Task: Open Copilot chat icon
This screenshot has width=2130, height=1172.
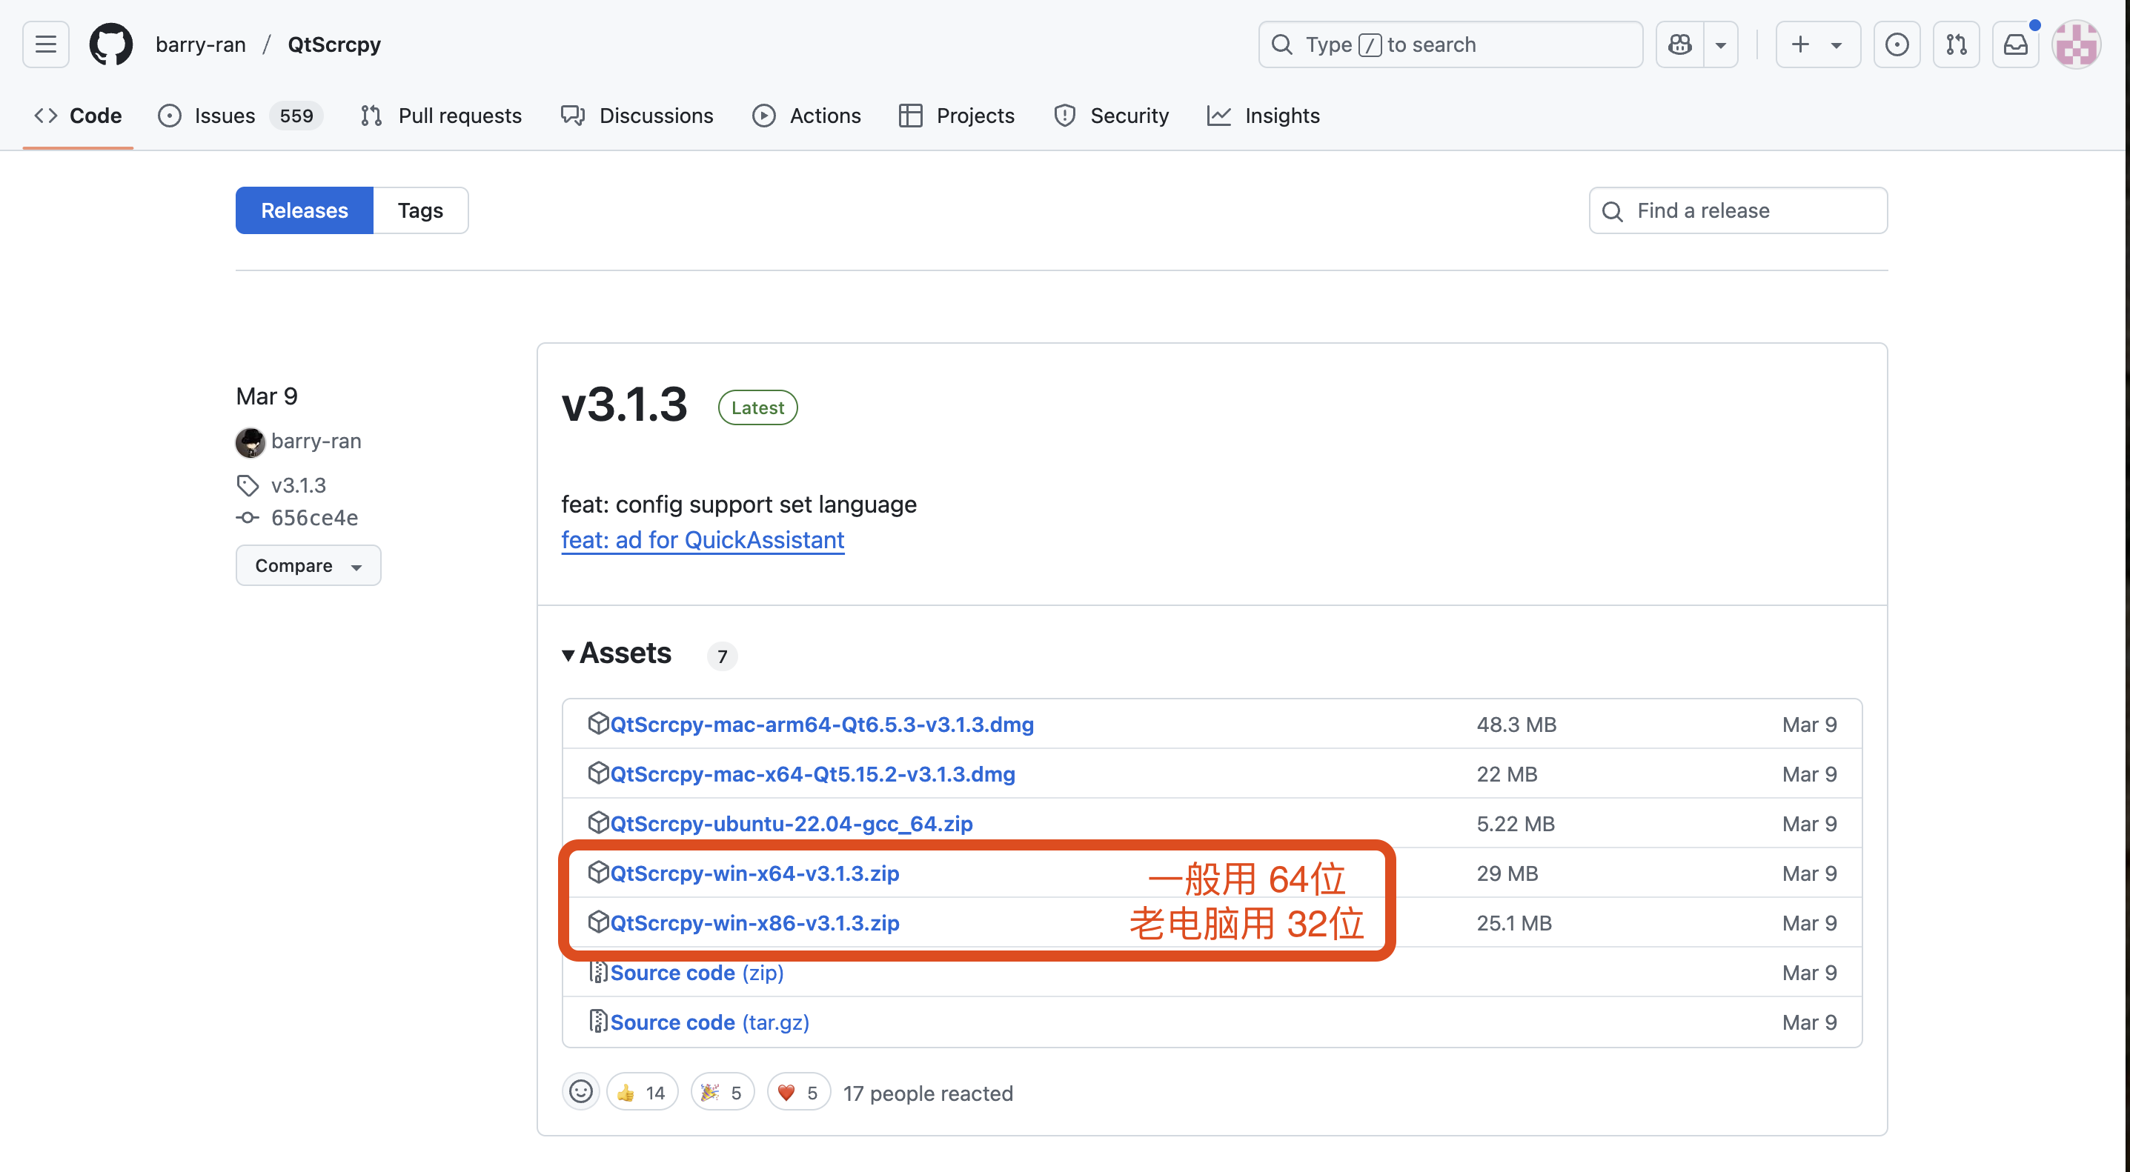Action: 1679,44
